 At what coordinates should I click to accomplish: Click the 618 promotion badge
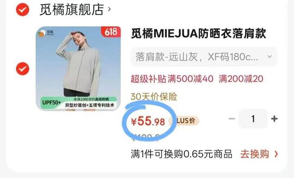111,32
